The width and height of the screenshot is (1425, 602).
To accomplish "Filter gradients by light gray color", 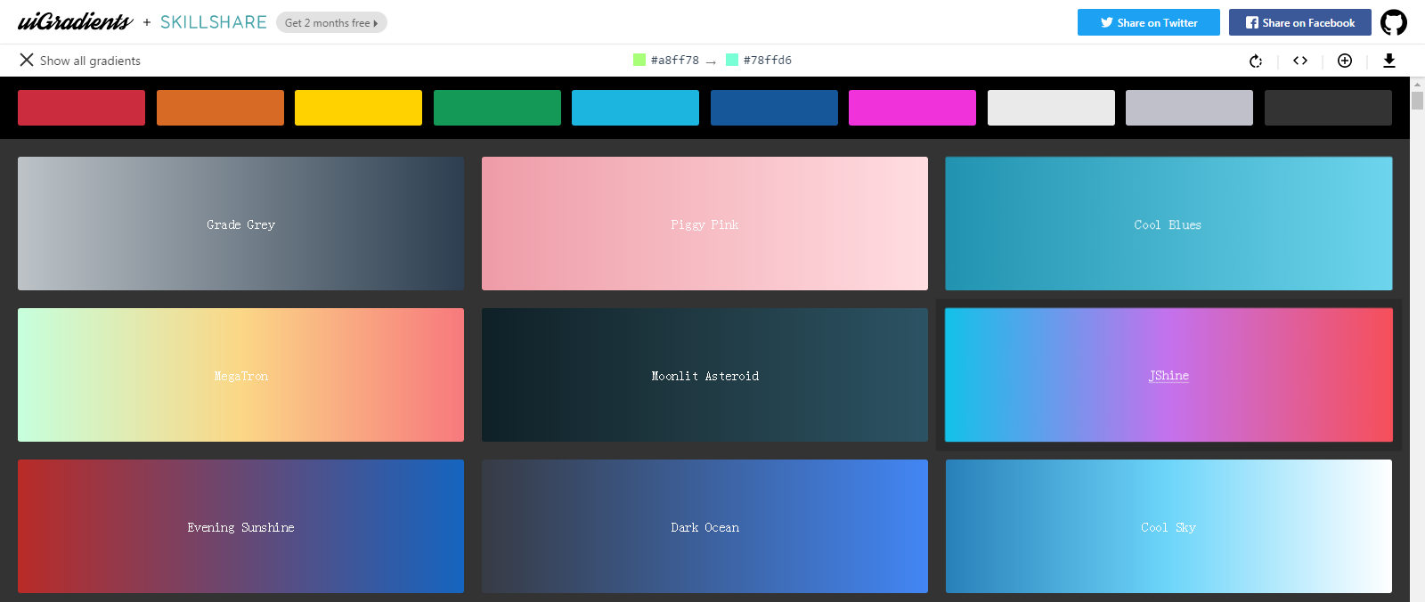I will coord(1189,108).
